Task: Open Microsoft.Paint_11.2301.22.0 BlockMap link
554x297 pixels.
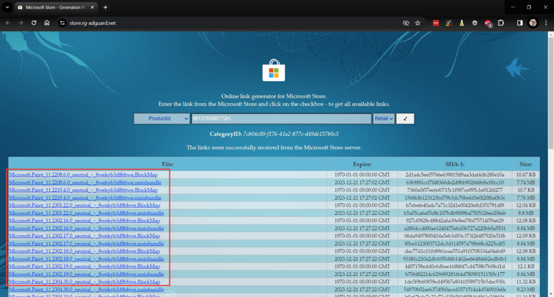Action: coord(84,205)
